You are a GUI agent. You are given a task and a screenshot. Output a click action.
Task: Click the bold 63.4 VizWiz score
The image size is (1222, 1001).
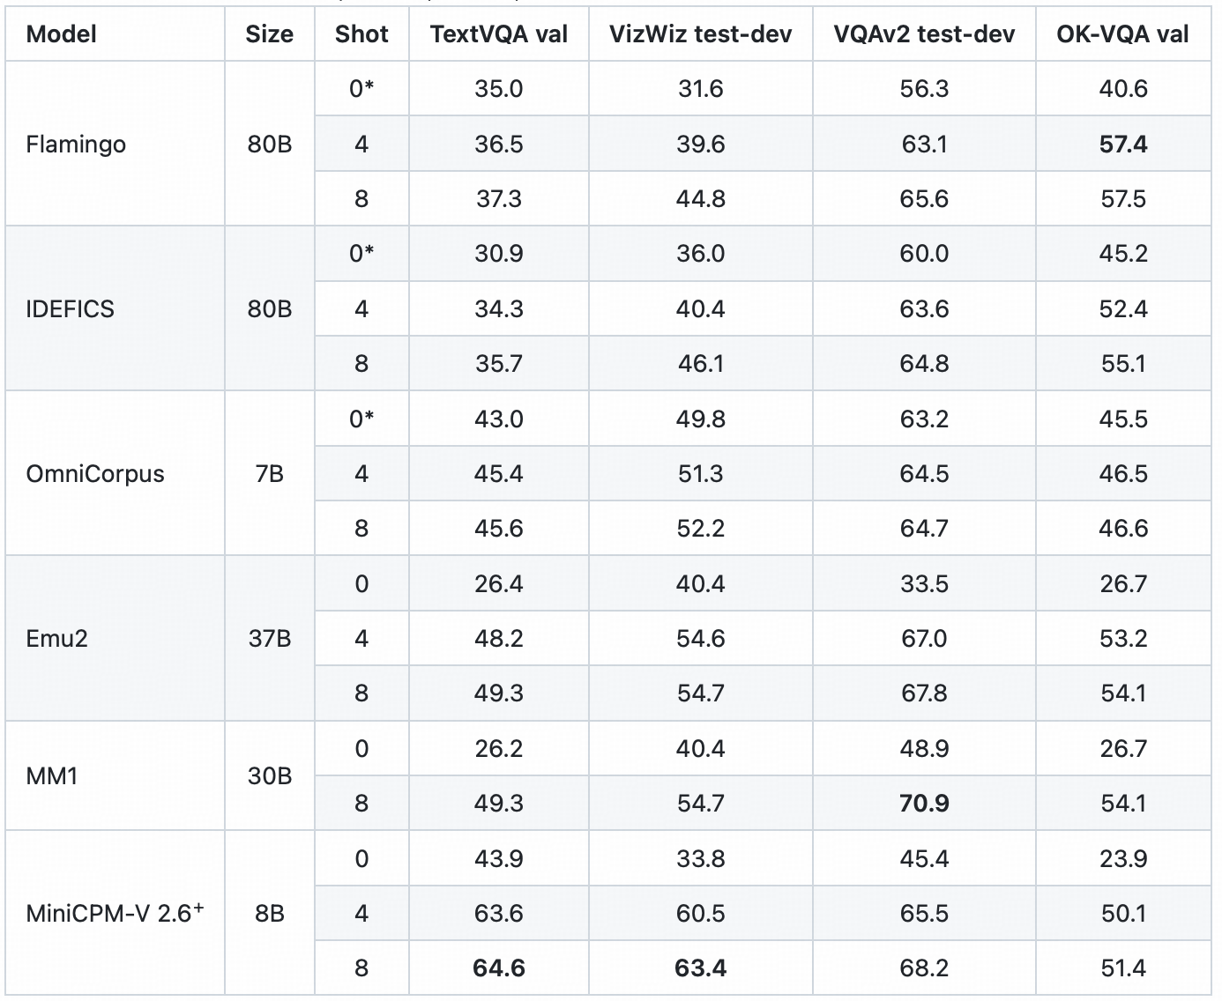[x=700, y=968]
